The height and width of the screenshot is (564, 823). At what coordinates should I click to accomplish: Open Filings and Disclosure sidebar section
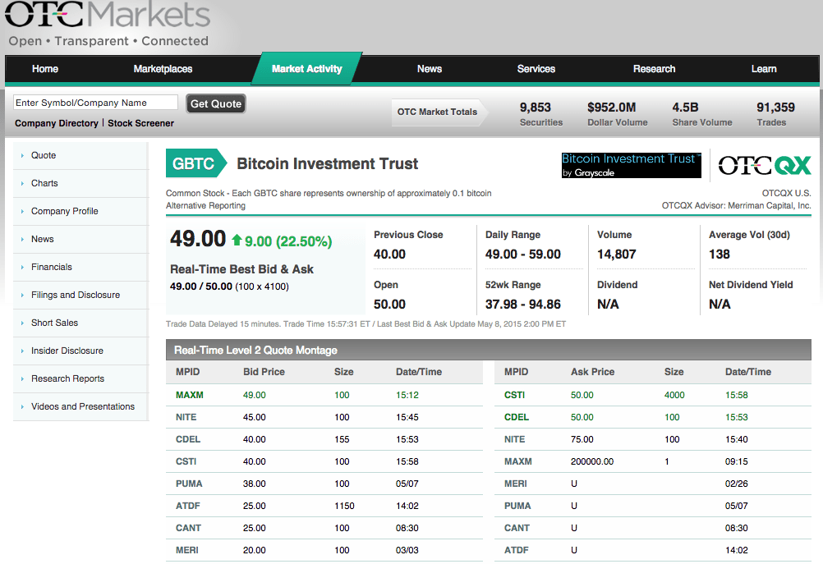pos(76,295)
